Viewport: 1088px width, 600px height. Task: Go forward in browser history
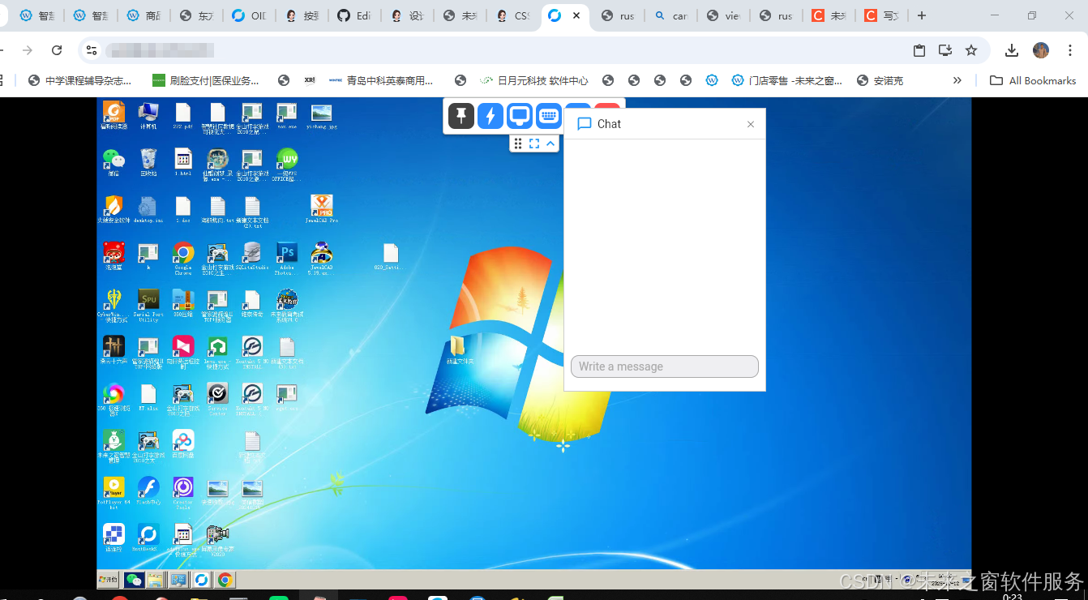click(x=28, y=50)
